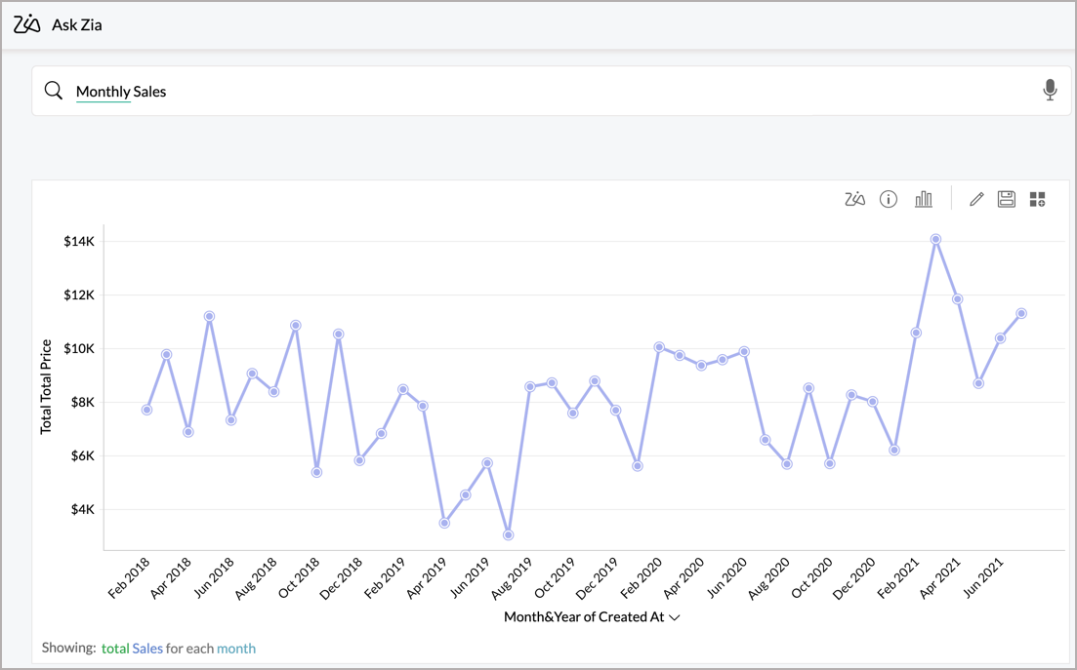Click the 'Ask Zia' header title

click(77, 24)
